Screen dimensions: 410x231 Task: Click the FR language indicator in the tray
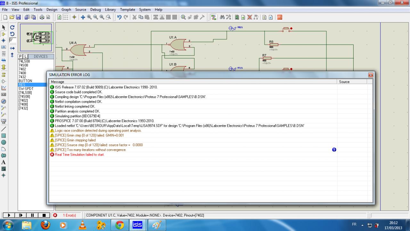(354, 225)
